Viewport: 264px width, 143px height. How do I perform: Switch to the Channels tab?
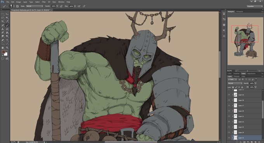pyautogui.click(x=236, y=76)
